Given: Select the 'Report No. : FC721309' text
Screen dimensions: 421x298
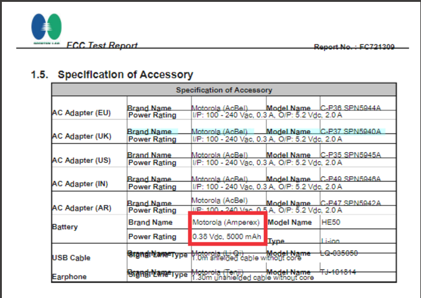Looking at the screenshot, I should [354, 47].
